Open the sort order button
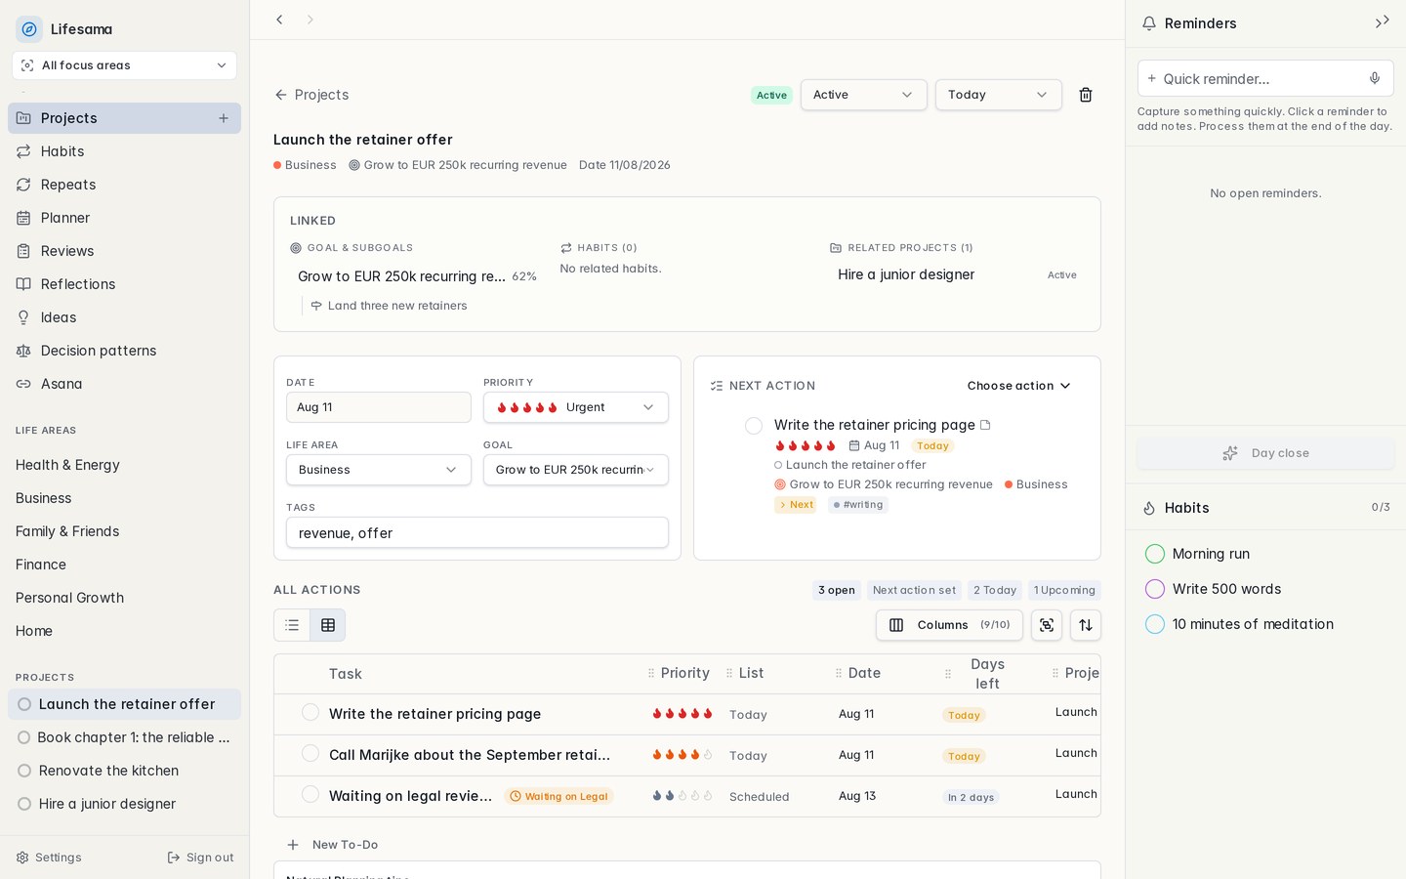The width and height of the screenshot is (1406, 879). coord(1086,625)
